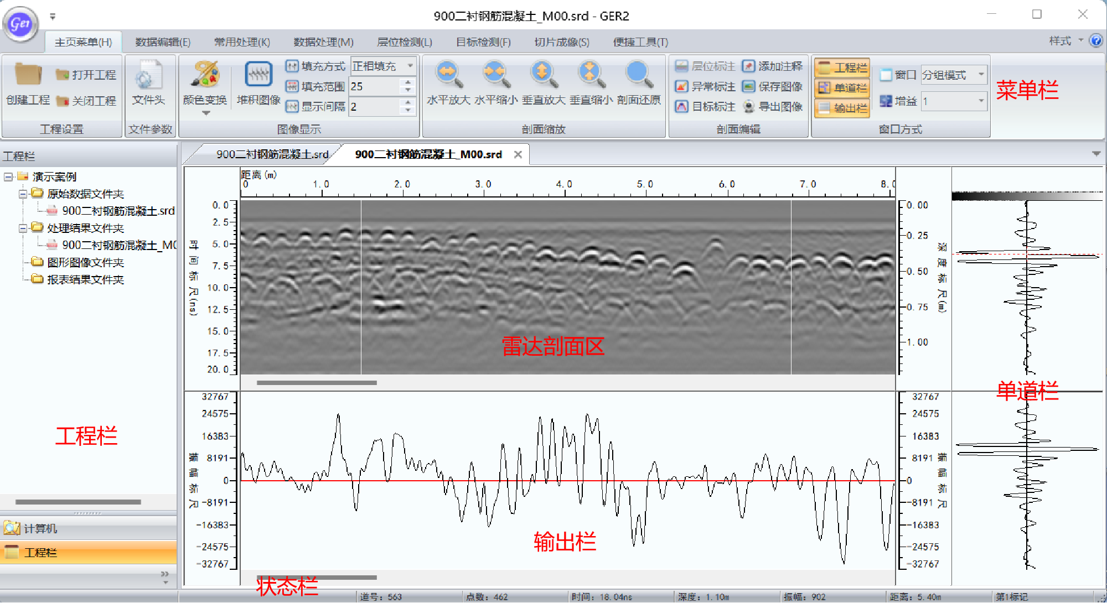Click the 增益 gain icon
The image size is (1107, 603).
[886, 101]
